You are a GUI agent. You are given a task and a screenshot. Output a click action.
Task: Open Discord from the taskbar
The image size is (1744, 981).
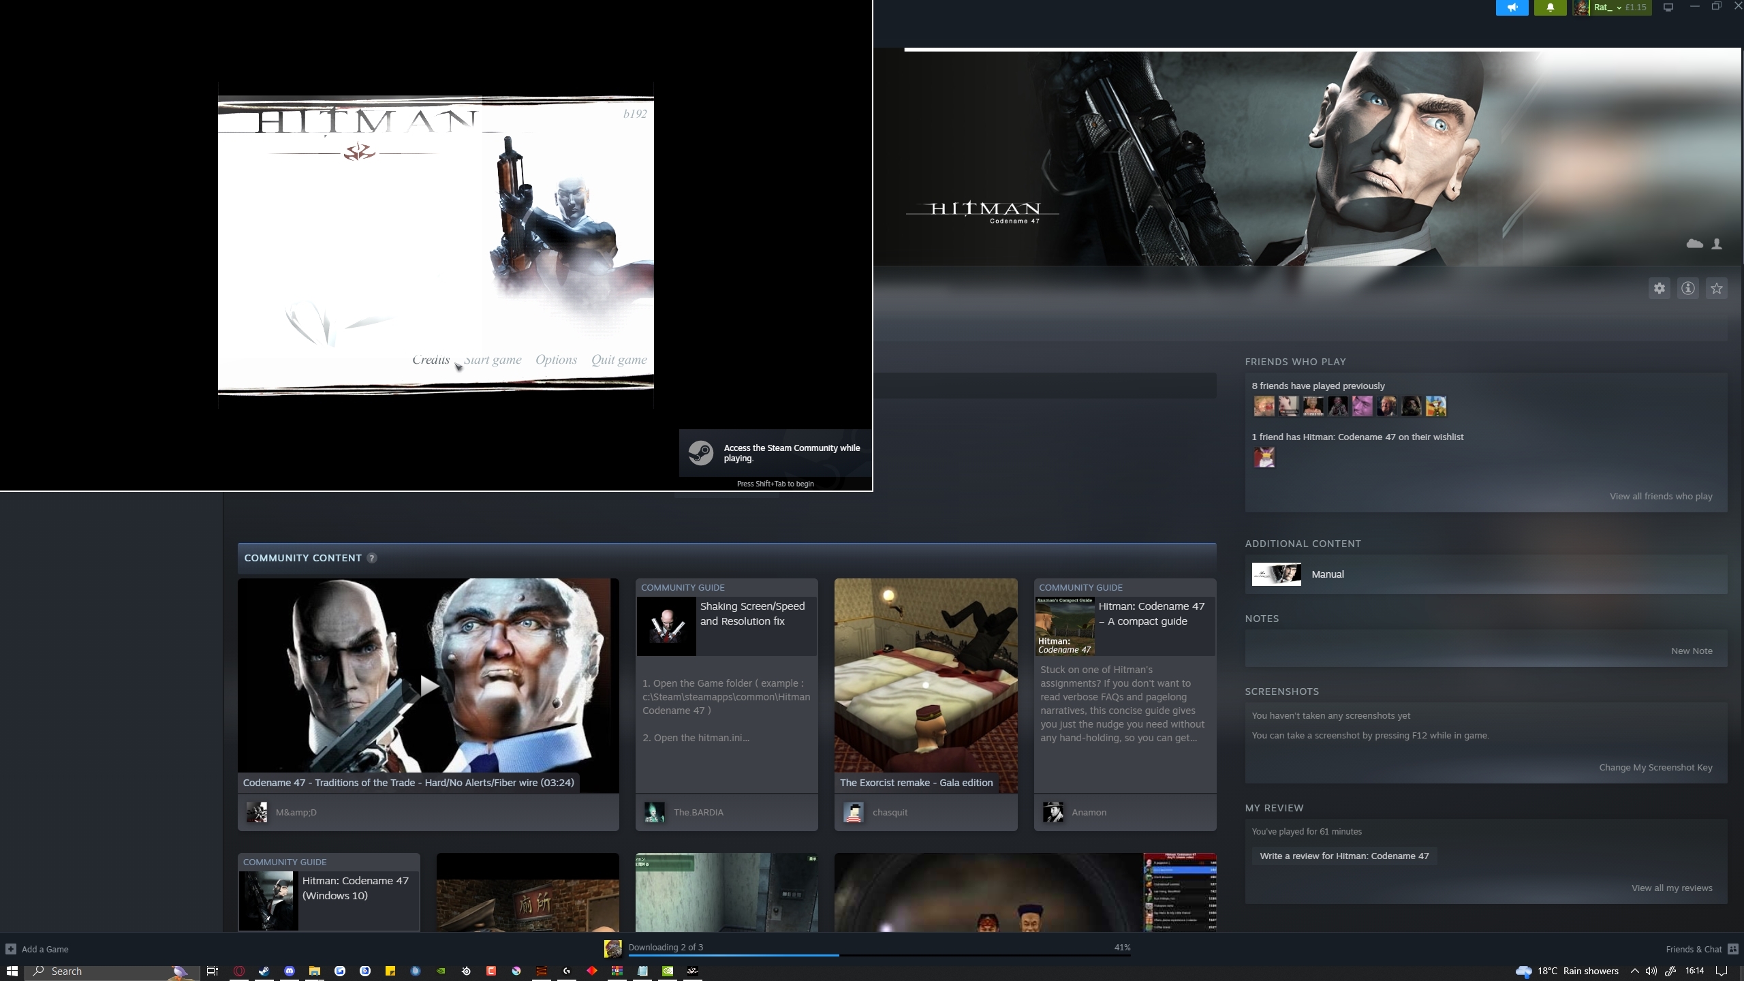click(x=290, y=971)
